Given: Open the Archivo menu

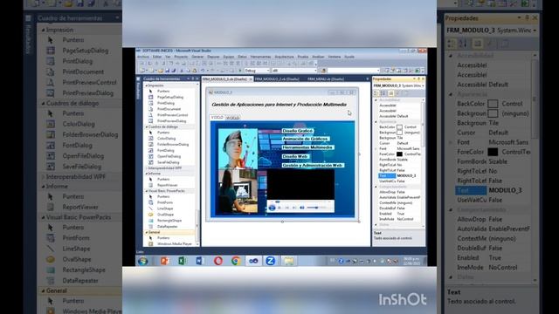Looking at the screenshot, I should pos(143,57).
